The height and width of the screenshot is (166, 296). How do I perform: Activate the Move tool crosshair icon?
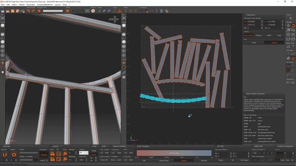pyautogui.click(x=288, y=26)
